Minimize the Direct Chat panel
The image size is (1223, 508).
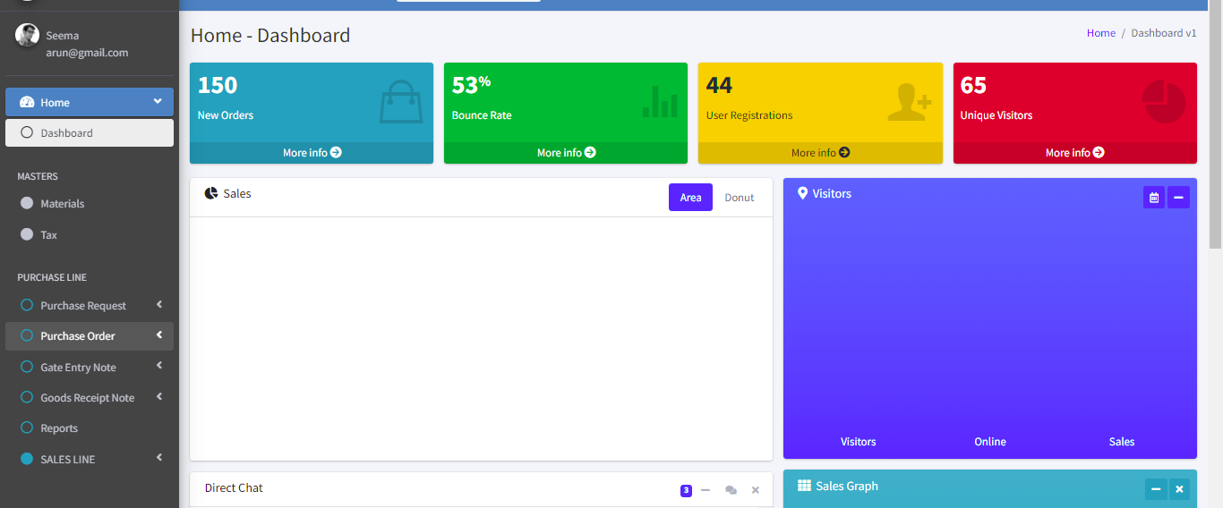[x=706, y=490]
